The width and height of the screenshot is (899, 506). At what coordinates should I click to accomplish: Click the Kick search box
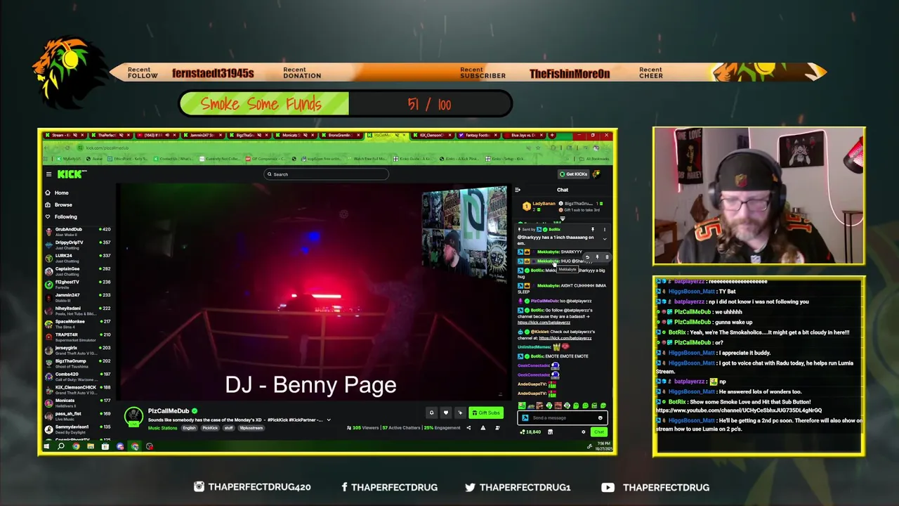(326, 174)
